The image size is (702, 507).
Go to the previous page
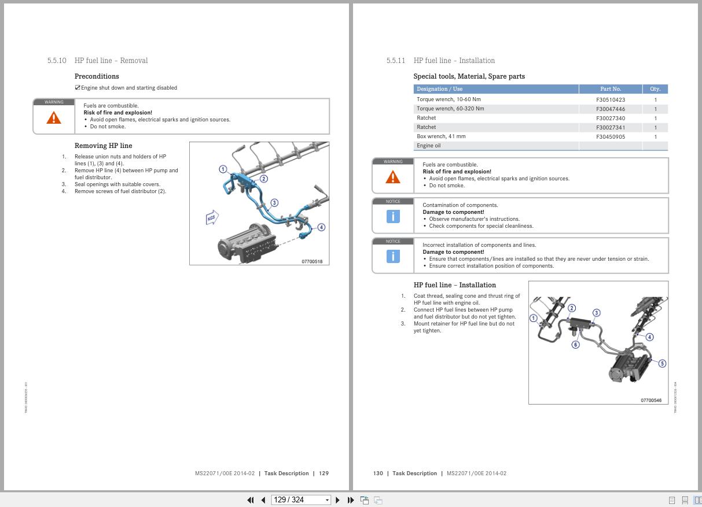pyautogui.click(x=263, y=500)
